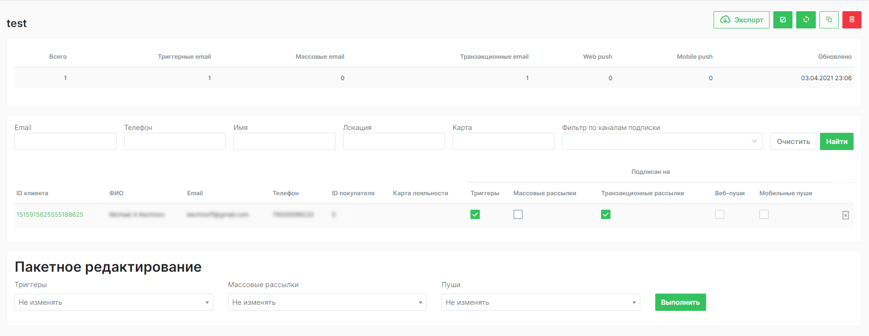The height and width of the screenshot is (336, 869).
Task: Run batch edit with Выполнить button
Action: click(680, 302)
